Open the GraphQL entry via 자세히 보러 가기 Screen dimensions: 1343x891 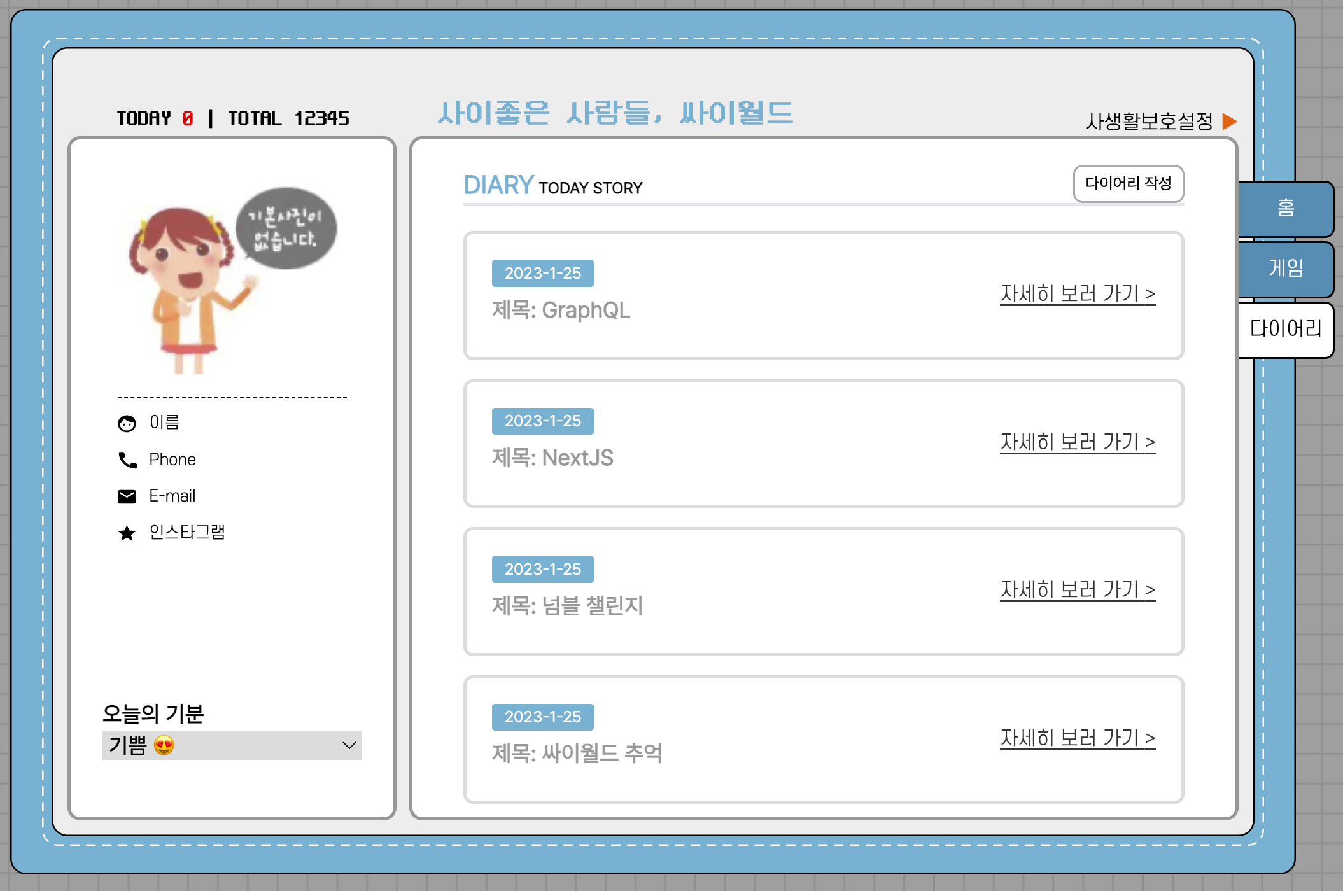(x=1078, y=293)
